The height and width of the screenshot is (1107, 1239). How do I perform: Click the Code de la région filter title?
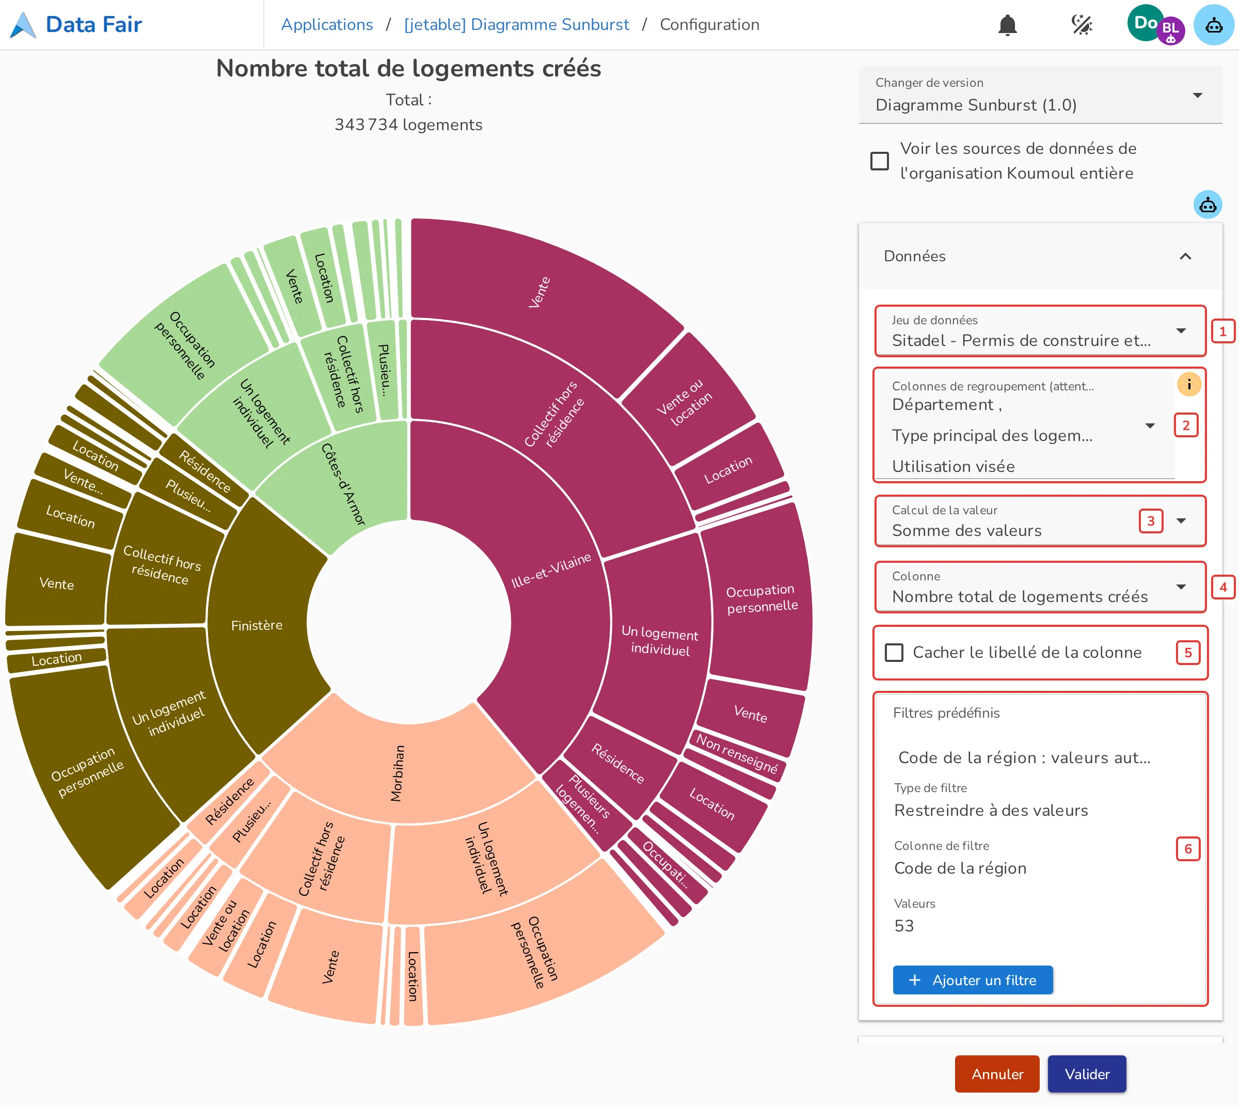pos(1024,758)
